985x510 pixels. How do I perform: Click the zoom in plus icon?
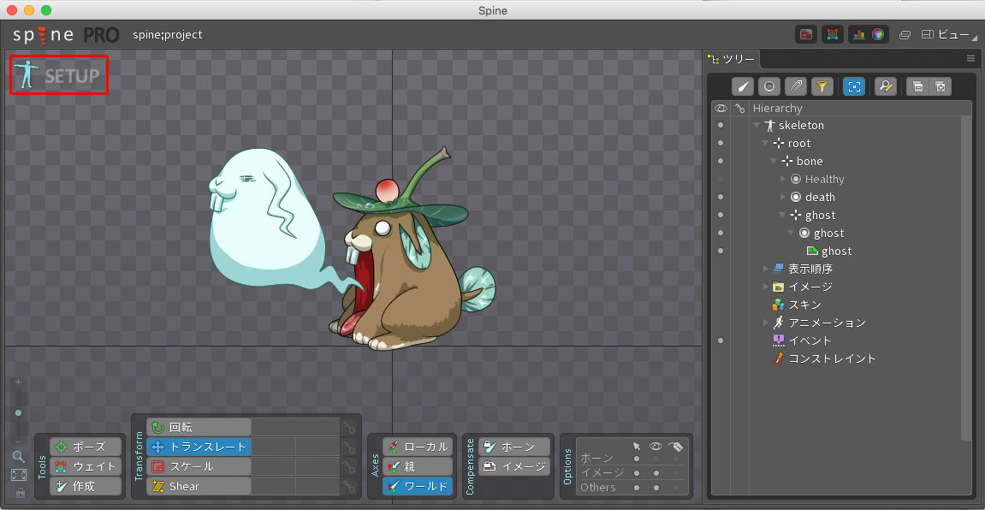pos(18,382)
